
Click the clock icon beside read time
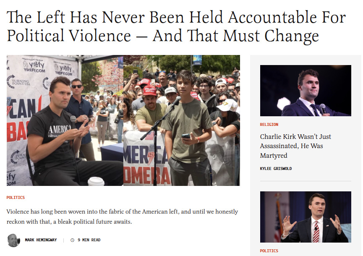tap(72, 240)
